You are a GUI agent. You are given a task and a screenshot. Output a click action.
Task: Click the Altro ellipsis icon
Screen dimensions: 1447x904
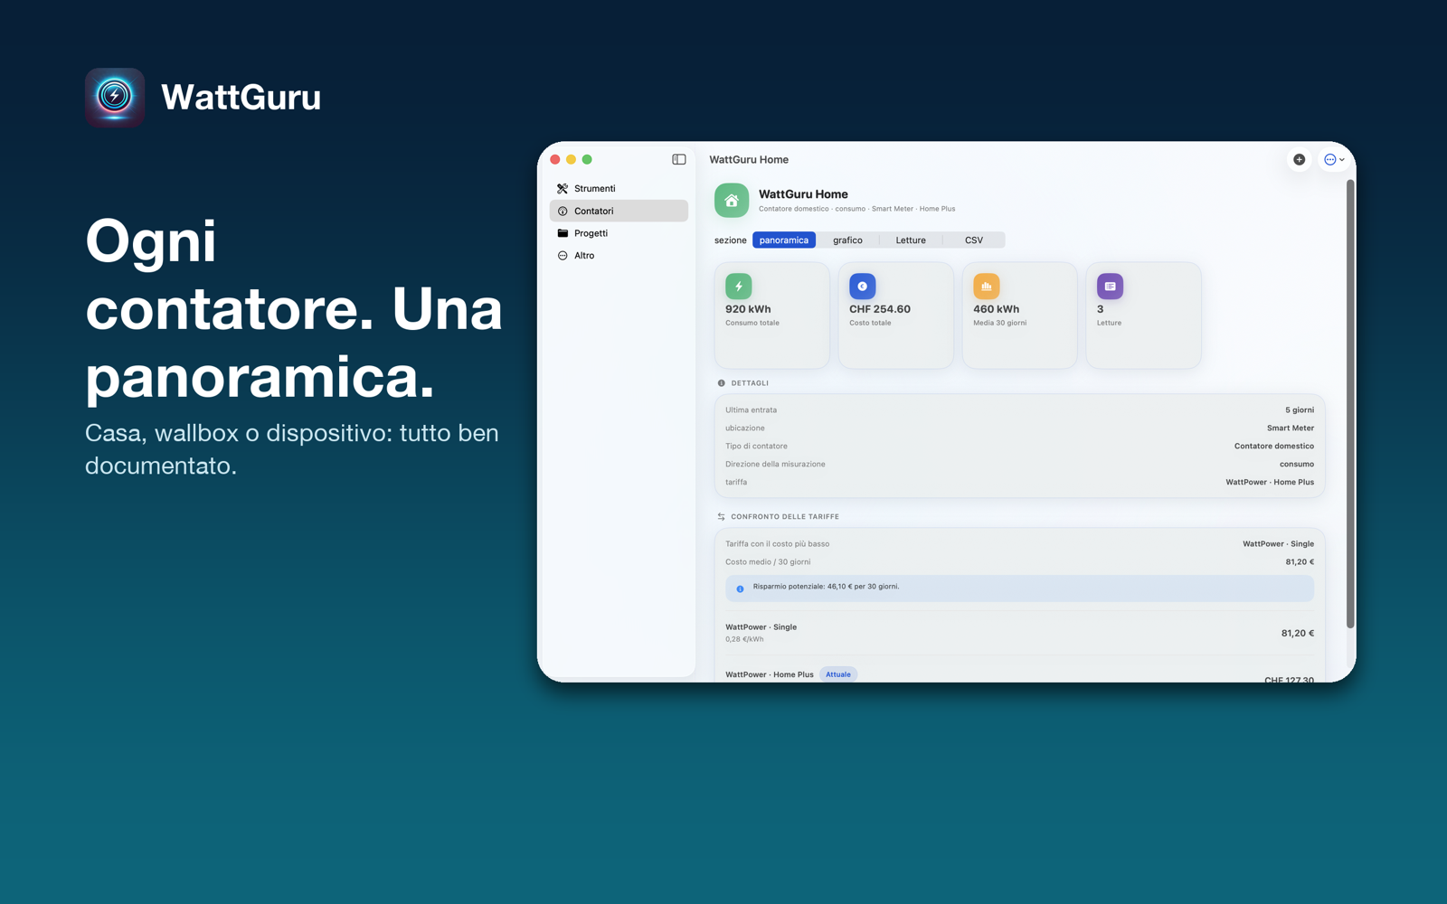pyautogui.click(x=563, y=256)
